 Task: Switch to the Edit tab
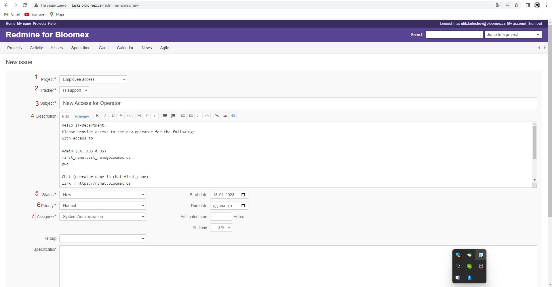tap(65, 116)
